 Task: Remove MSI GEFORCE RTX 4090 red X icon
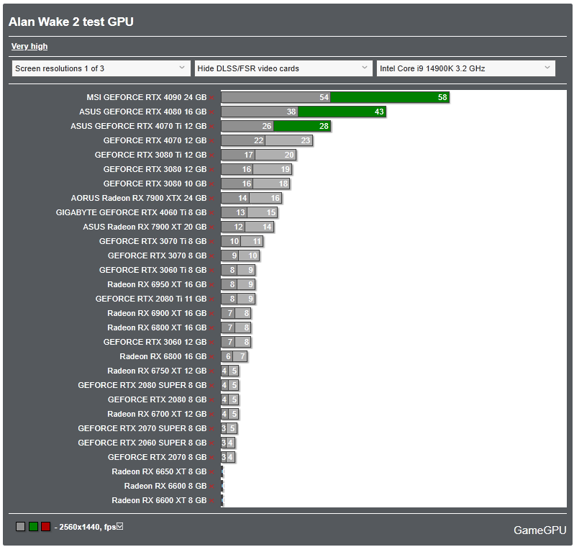211,97
